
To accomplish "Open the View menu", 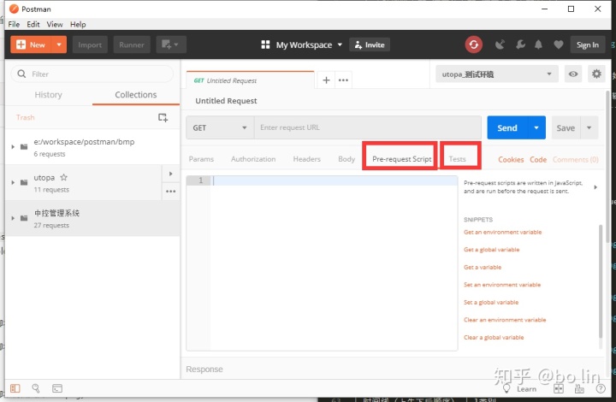I will (x=55, y=24).
